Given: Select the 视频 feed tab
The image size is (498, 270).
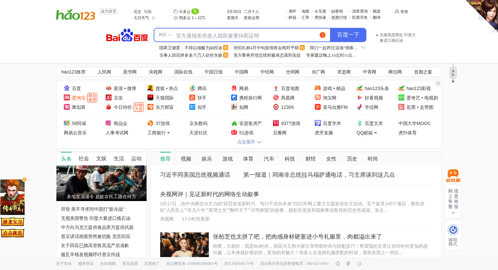Looking at the screenshot, I should pyautogui.click(x=186, y=159).
